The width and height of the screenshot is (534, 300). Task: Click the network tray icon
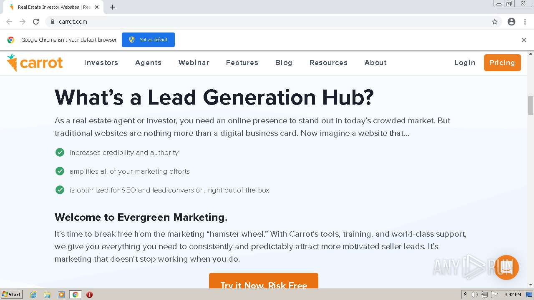(484, 295)
